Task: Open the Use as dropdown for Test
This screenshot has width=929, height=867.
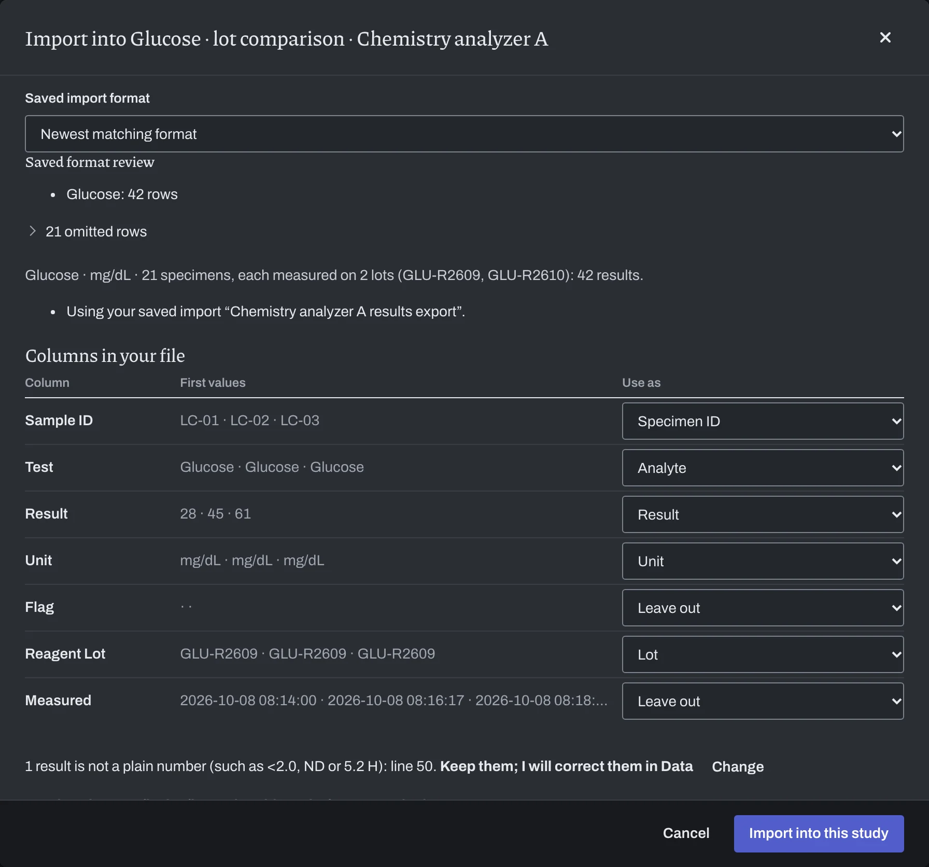Action: pyautogui.click(x=763, y=468)
